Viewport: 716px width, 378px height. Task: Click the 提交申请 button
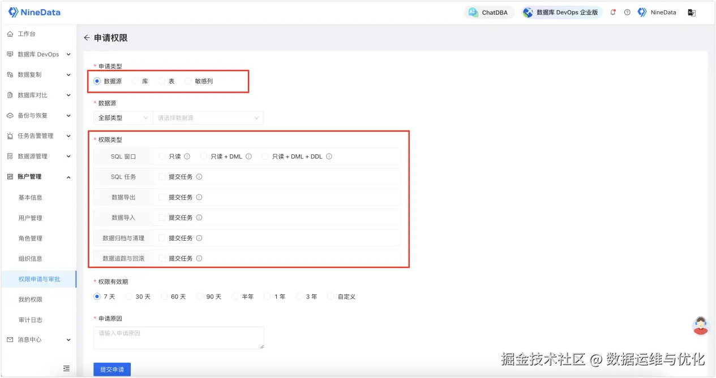tap(112, 370)
